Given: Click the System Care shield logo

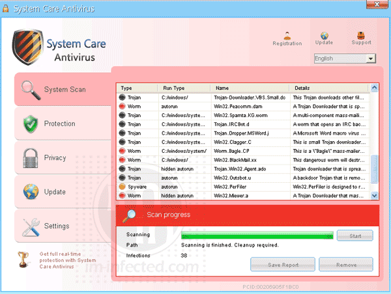Looking at the screenshot, I should click(x=27, y=47).
